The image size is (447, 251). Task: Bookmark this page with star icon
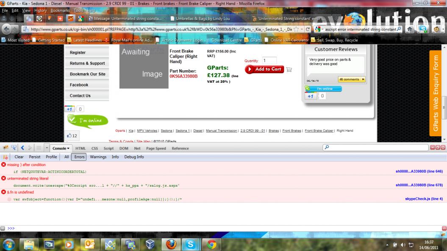pos(296,29)
